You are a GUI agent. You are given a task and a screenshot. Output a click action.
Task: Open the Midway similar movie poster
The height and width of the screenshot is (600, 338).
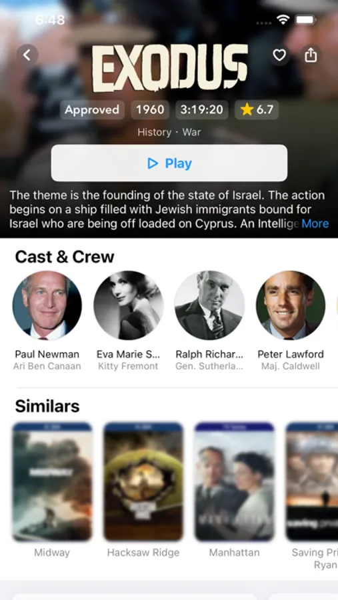pyautogui.click(x=52, y=481)
